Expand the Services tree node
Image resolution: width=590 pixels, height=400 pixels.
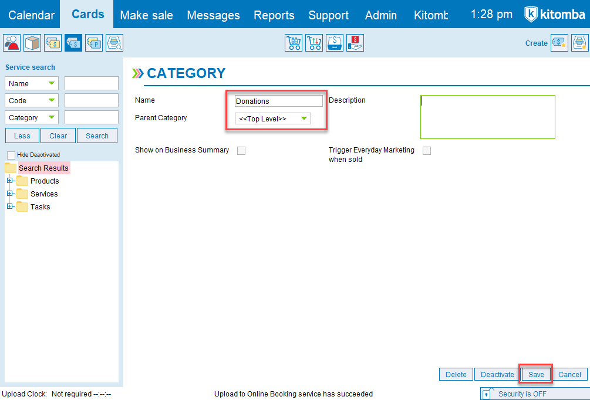pyautogui.click(x=10, y=194)
